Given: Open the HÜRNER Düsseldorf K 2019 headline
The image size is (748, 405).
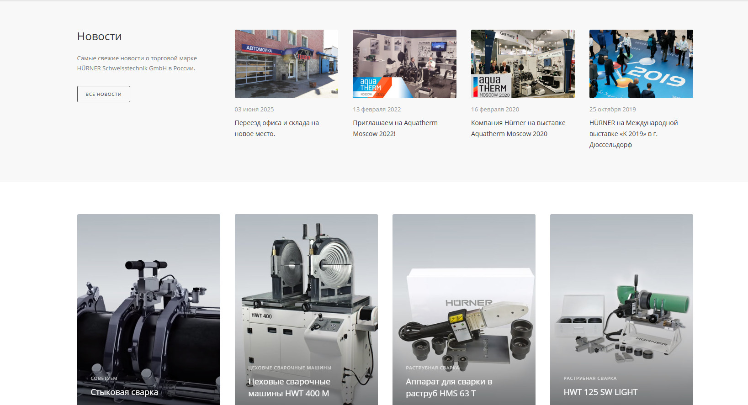Looking at the screenshot, I should 633,134.
